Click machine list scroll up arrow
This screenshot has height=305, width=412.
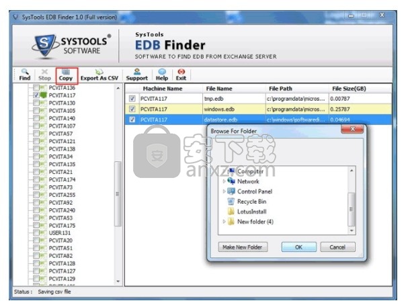pyautogui.click(x=118, y=88)
